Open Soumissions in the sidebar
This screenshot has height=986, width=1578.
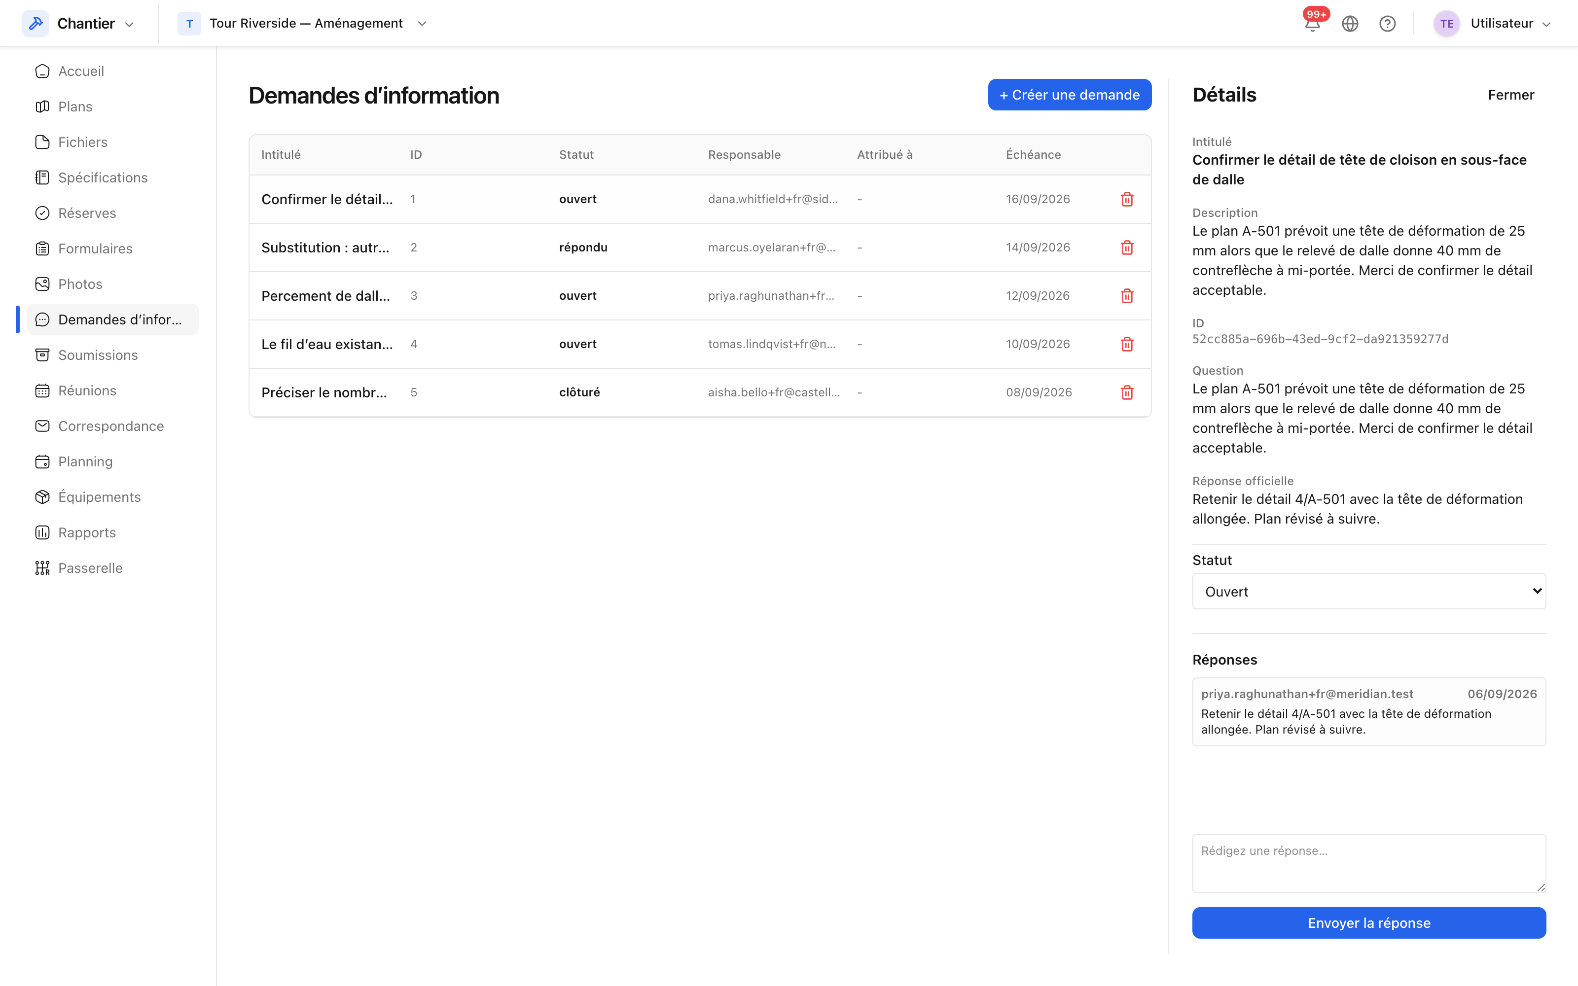tap(112, 355)
